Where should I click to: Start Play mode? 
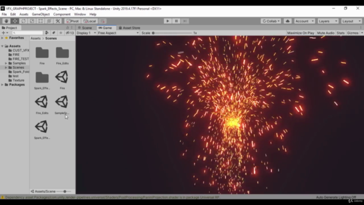pyautogui.click(x=168, y=21)
